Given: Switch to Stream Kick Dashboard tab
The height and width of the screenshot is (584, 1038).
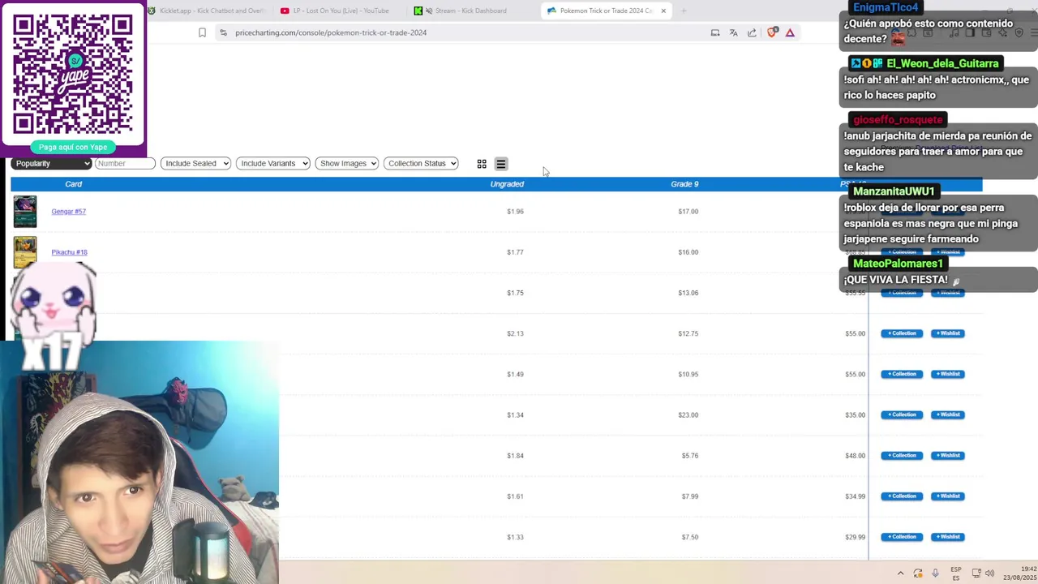Looking at the screenshot, I should point(470,11).
